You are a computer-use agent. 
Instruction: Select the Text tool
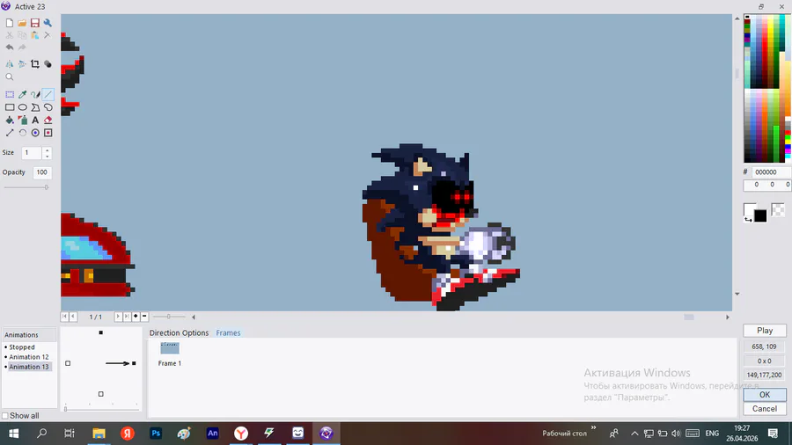pos(35,120)
